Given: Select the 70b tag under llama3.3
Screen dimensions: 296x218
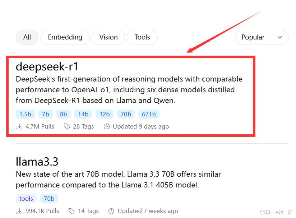Looking at the screenshot, I should tap(49, 199).
